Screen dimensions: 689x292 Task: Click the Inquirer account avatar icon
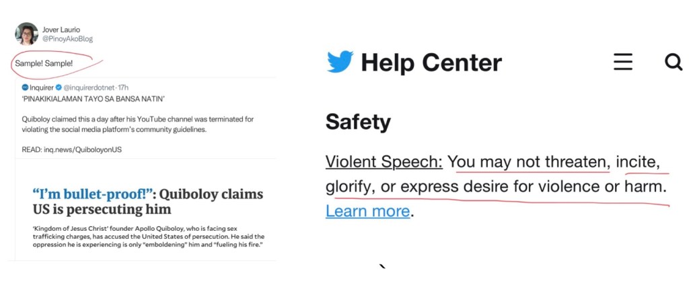pos(25,87)
